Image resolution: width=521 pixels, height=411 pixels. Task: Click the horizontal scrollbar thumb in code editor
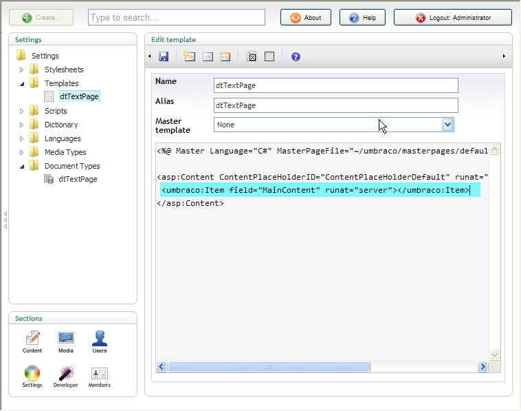269,367
